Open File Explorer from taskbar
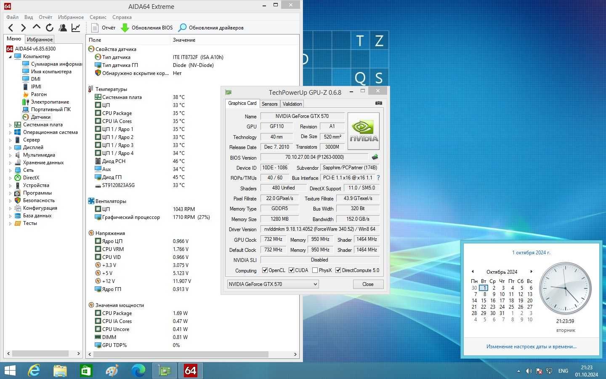Image resolution: width=606 pixels, height=379 pixels. 60,371
